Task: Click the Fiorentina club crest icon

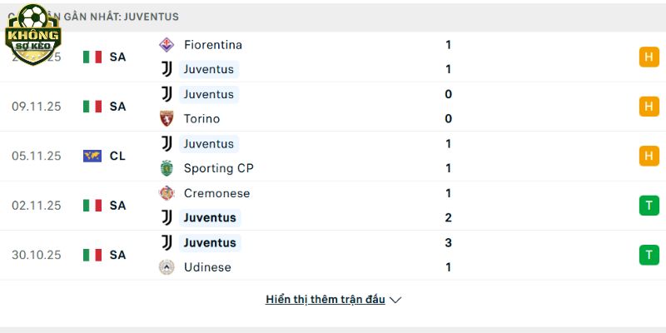Action: pos(166,44)
